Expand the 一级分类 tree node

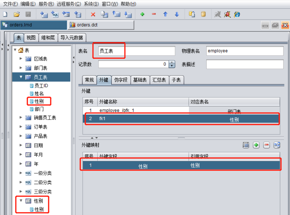21,173
